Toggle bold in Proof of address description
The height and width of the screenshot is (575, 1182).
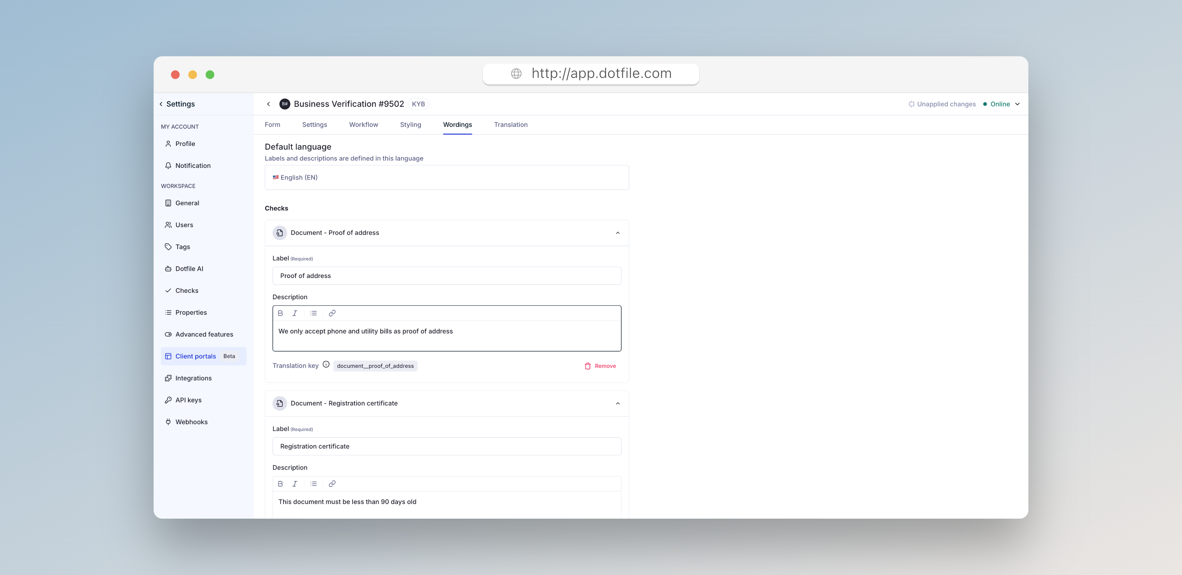[281, 313]
